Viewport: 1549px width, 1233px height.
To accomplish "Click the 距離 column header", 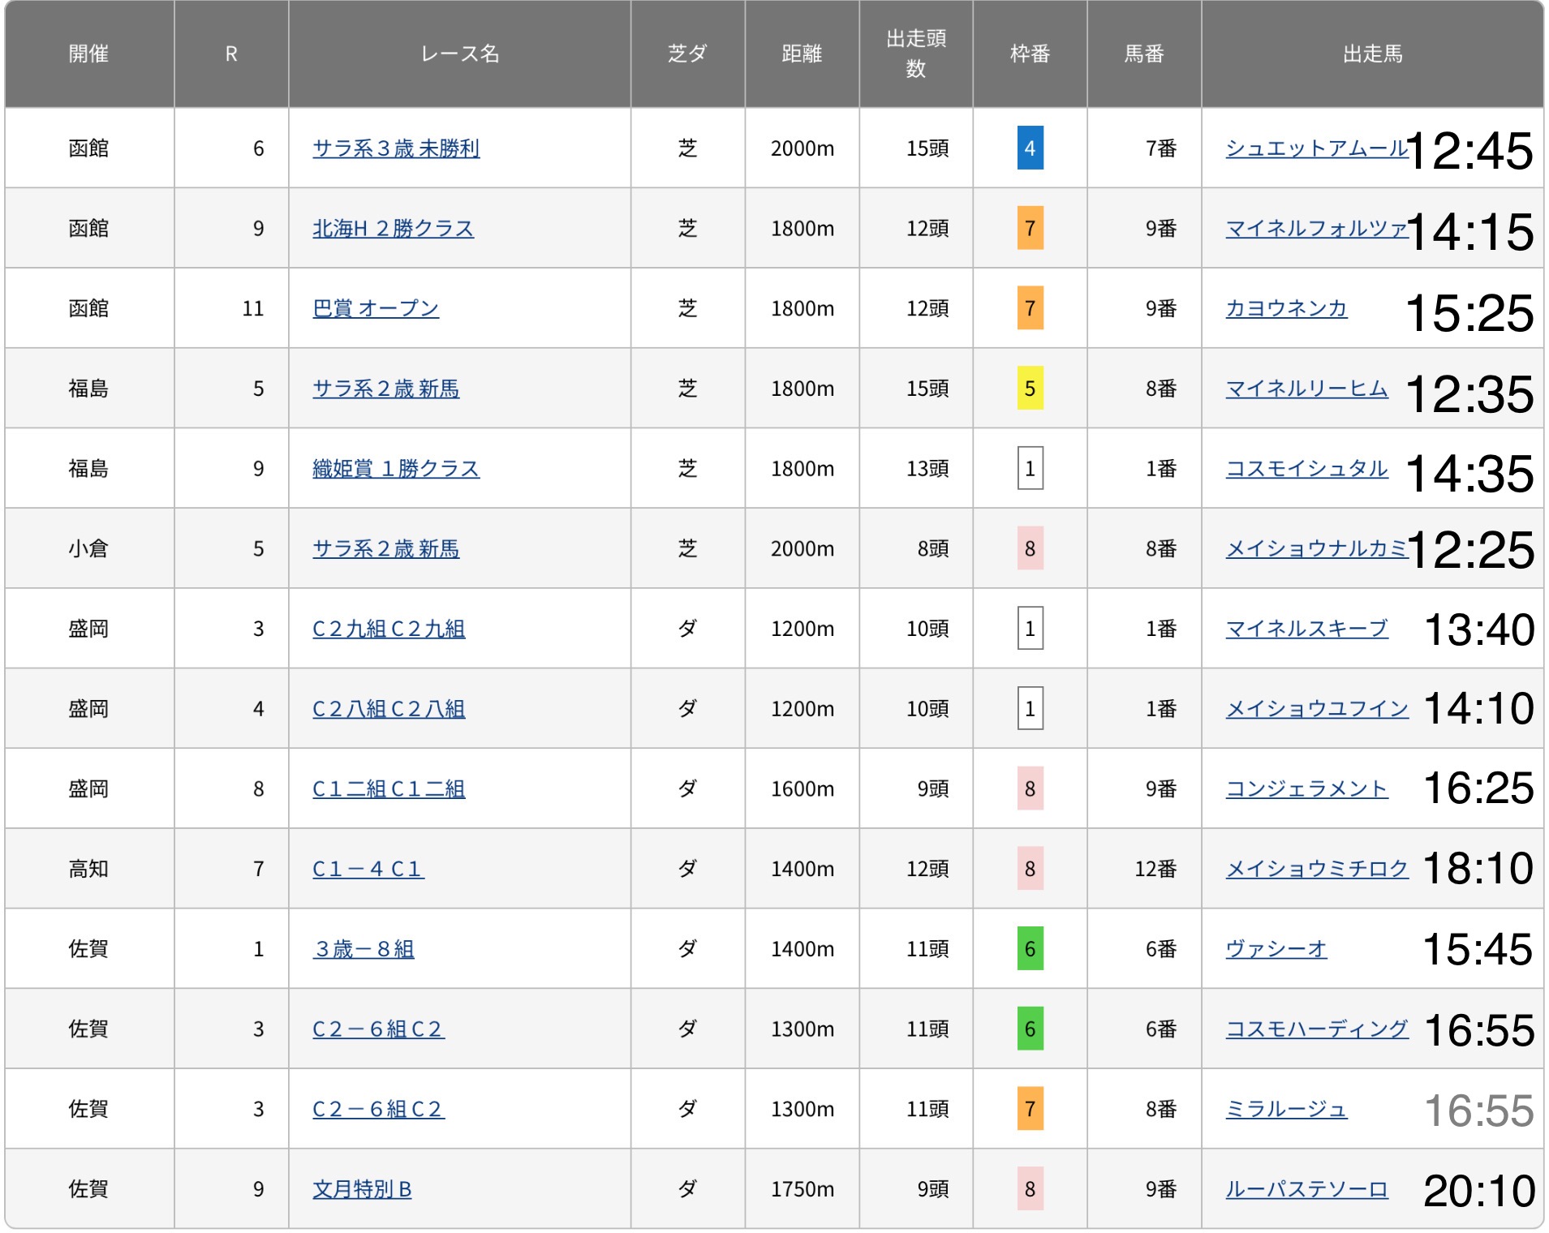I will point(802,54).
